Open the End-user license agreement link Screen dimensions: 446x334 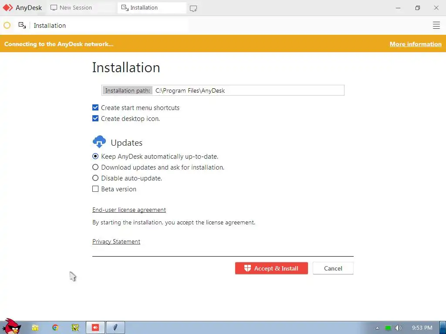tap(129, 210)
